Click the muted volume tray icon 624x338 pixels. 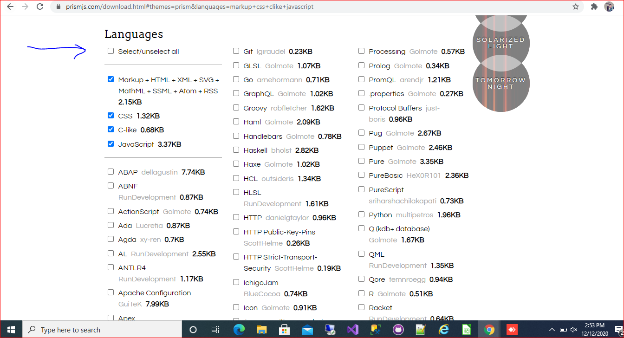[x=574, y=330]
